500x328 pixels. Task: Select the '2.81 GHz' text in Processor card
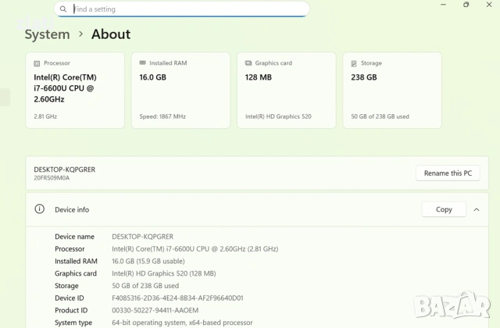pos(45,116)
